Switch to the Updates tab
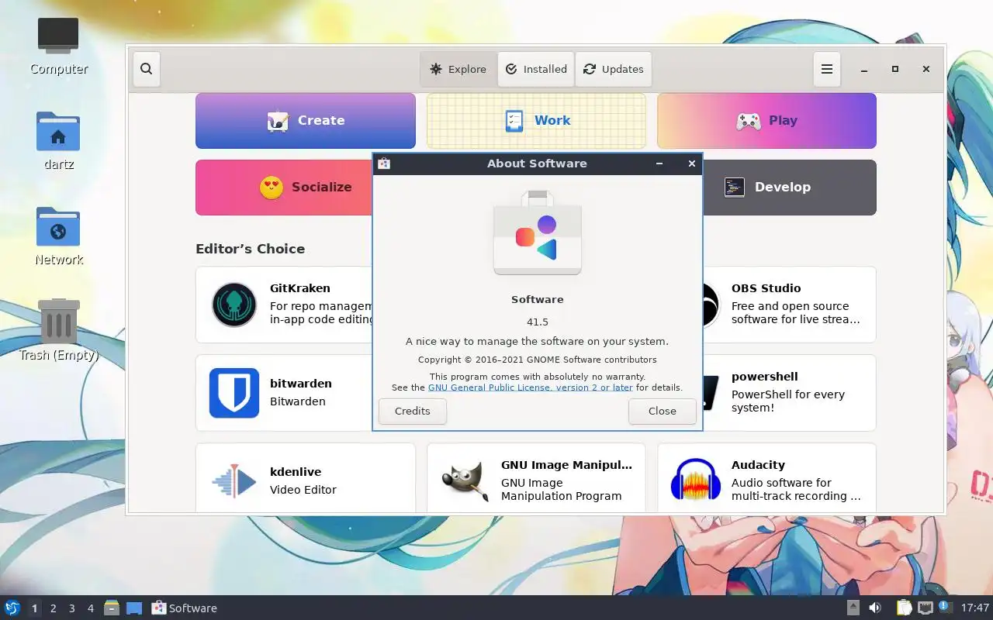Viewport: 993px width, 620px height. click(x=613, y=69)
